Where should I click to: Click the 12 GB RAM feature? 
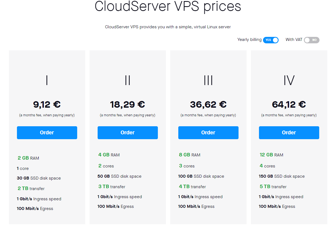[271, 155]
